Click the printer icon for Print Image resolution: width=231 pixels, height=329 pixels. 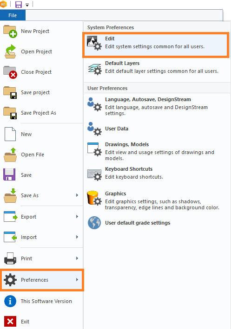10,258
